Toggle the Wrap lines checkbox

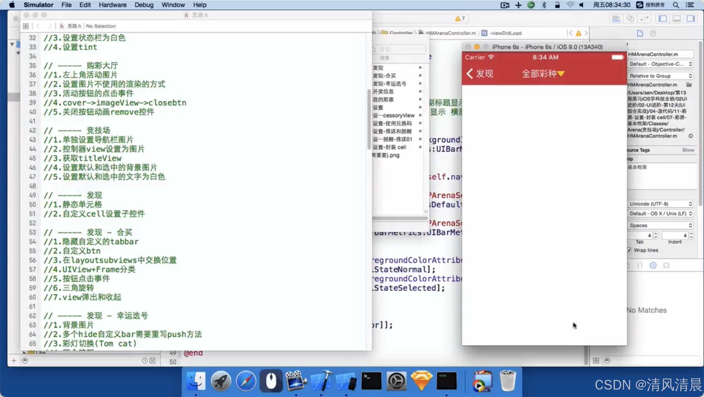click(629, 250)
